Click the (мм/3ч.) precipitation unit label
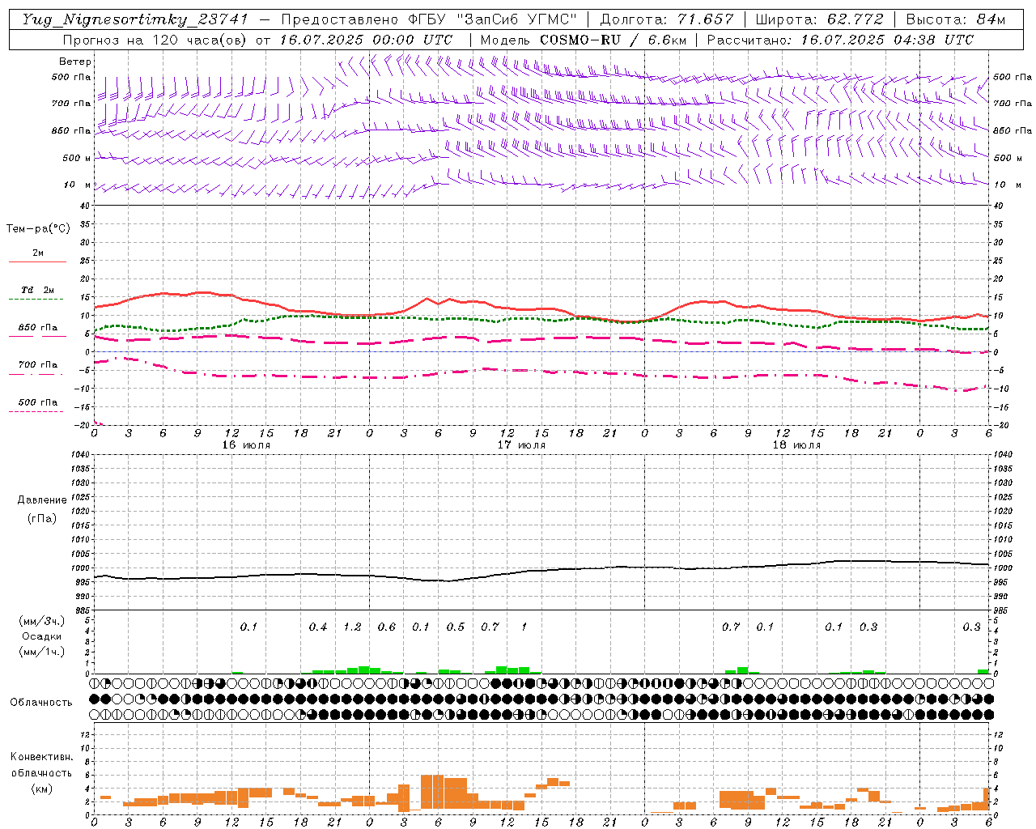 pyautogui.click(x=42, y=621)
